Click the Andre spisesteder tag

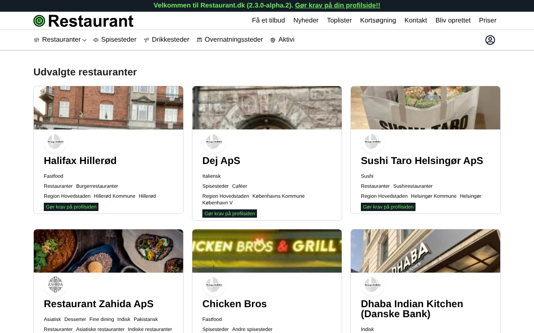[x=252, y=329]
